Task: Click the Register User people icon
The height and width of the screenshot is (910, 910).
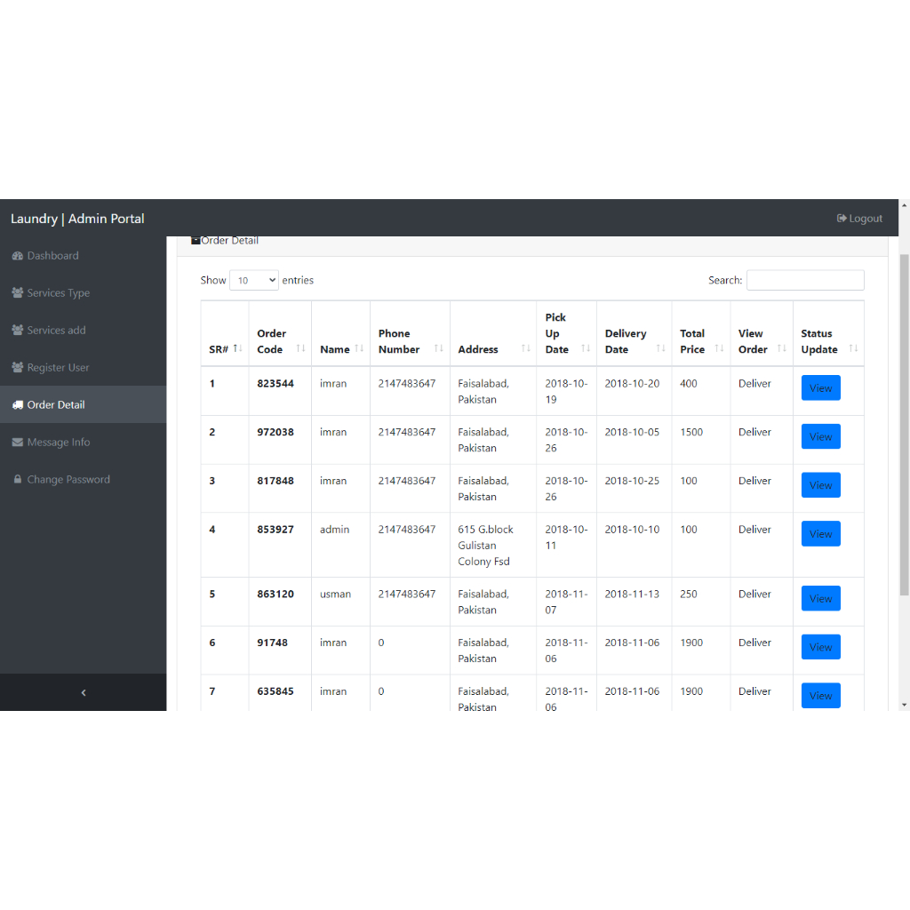Action: (x=18, y=368)
